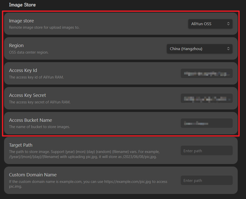
Task: Click 'OSS data center region.' description
Action: [x=29, y=52]
